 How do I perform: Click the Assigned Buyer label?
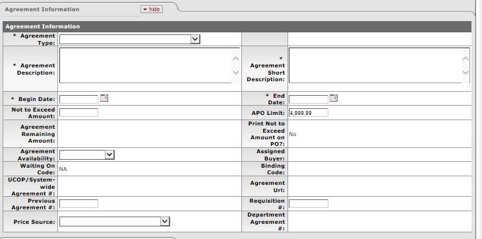click(x=270, y=154)
